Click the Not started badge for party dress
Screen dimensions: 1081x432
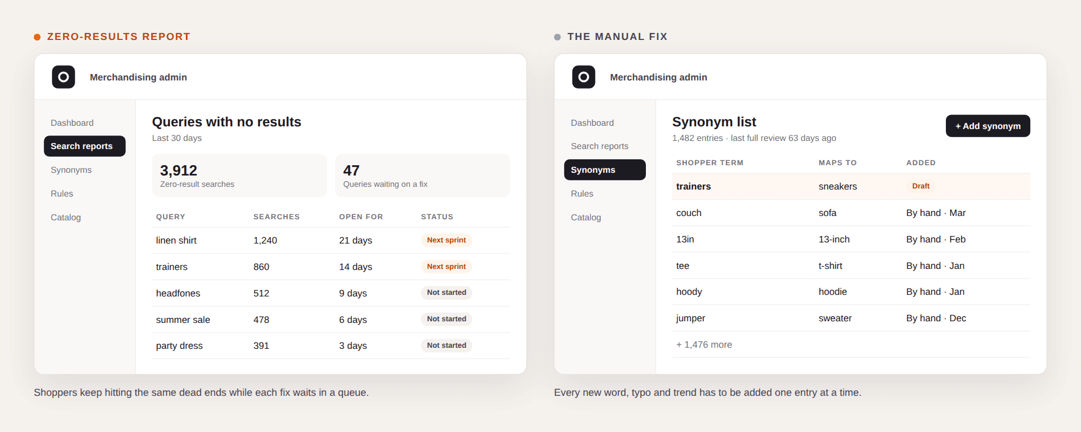(x=446, y=345)
